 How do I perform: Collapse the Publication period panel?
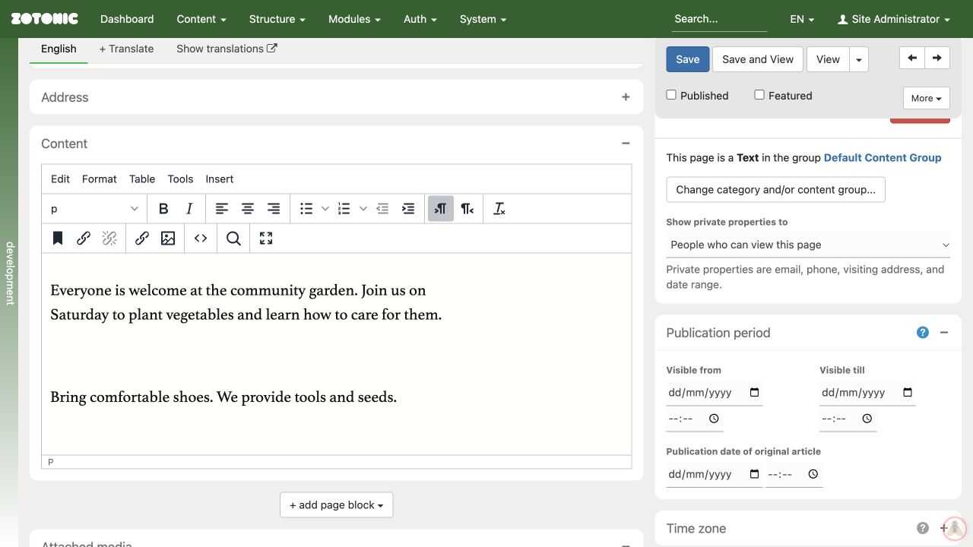pyautogui.click(x=944, y=333)
